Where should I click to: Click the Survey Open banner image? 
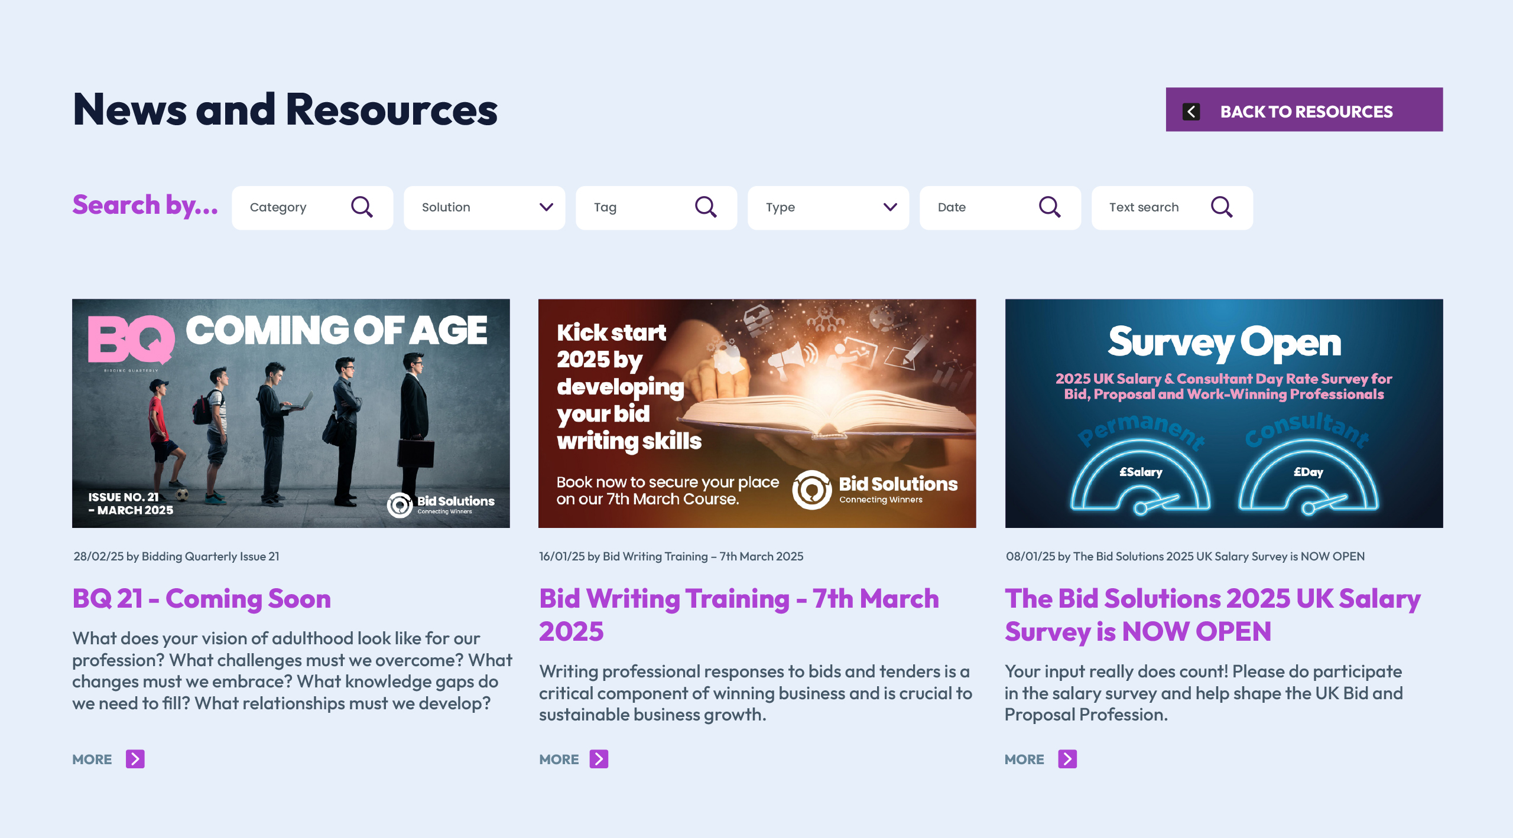pos(1223,413)
